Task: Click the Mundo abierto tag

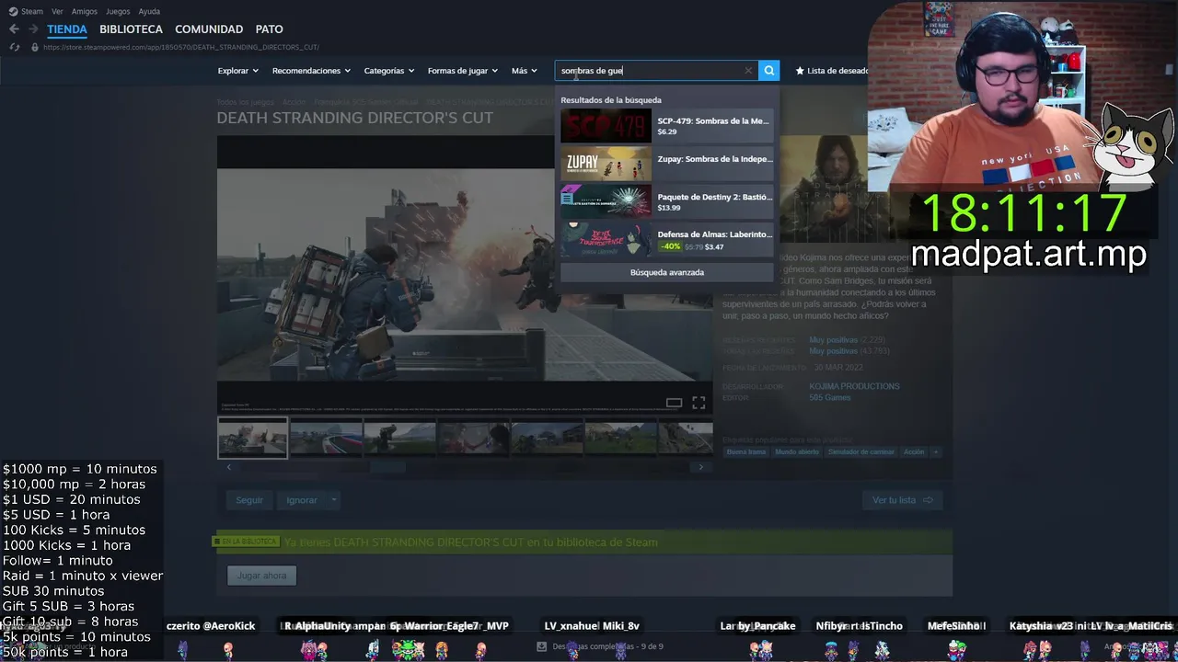Action: coord(797,452)
